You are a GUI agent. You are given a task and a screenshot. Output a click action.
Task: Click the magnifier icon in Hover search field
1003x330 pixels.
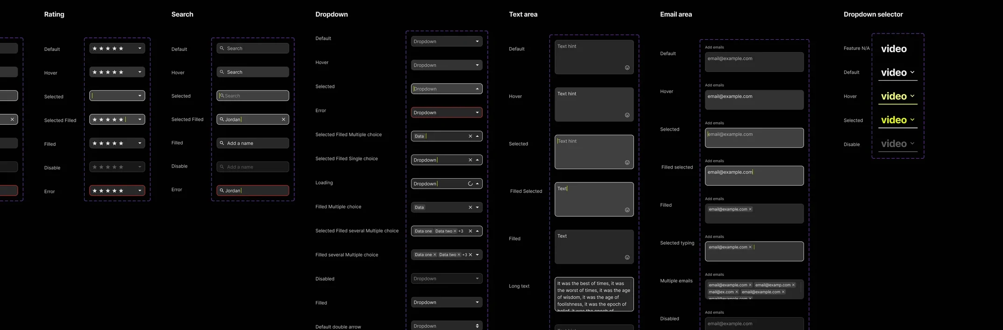pyautogui.click(x=222, y=72)
